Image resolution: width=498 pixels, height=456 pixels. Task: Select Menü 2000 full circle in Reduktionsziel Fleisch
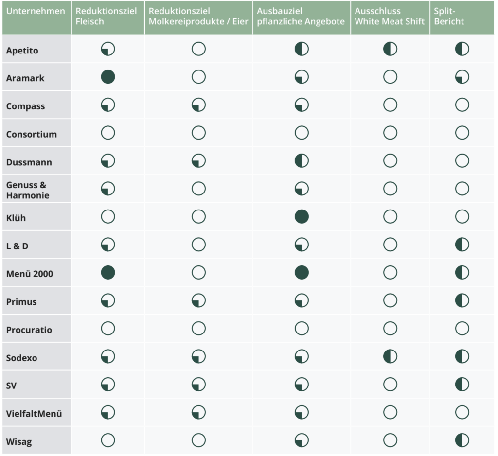coord(108,272)
